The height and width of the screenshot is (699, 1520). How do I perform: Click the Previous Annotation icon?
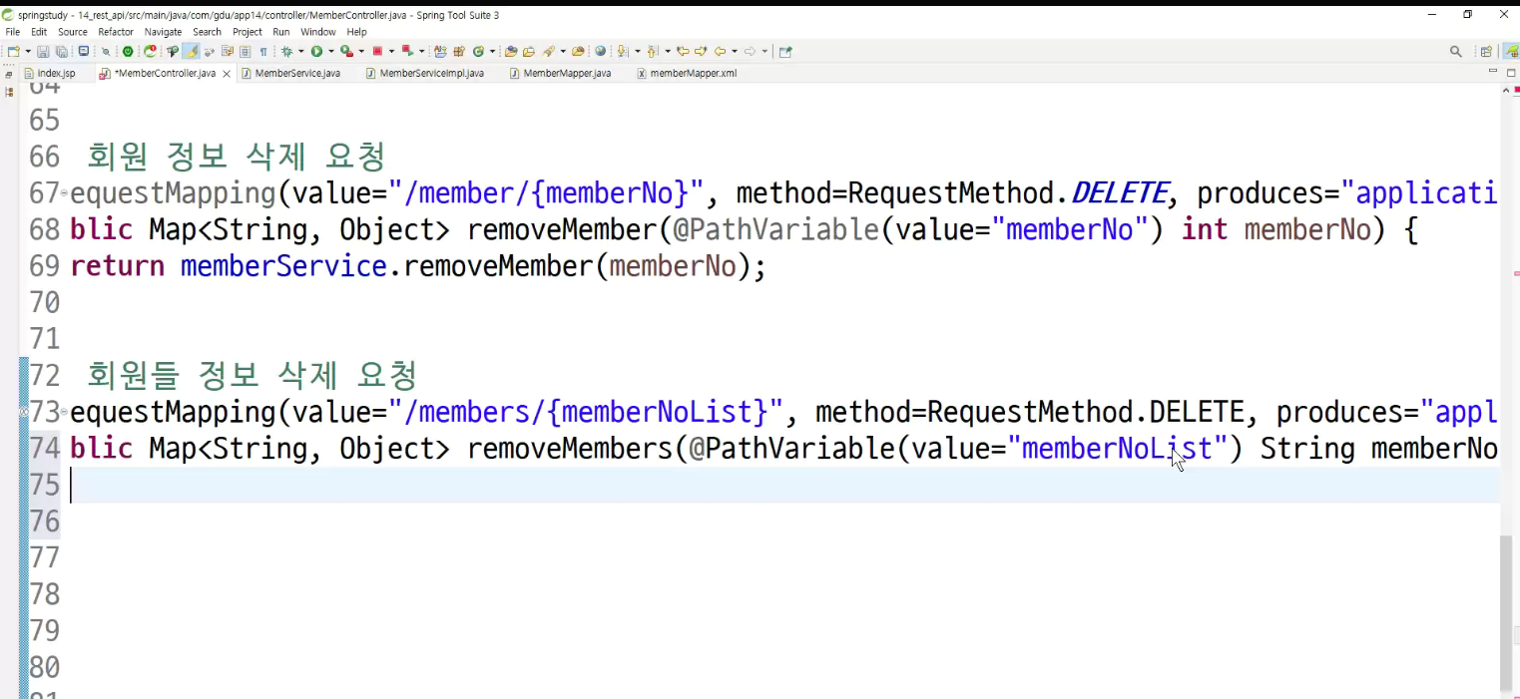(652, 51)
